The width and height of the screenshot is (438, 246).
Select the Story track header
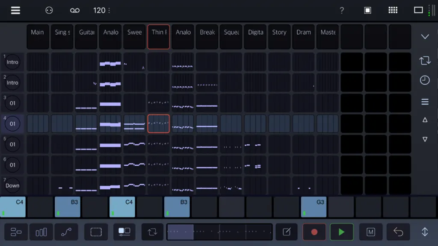pos(279,37)
